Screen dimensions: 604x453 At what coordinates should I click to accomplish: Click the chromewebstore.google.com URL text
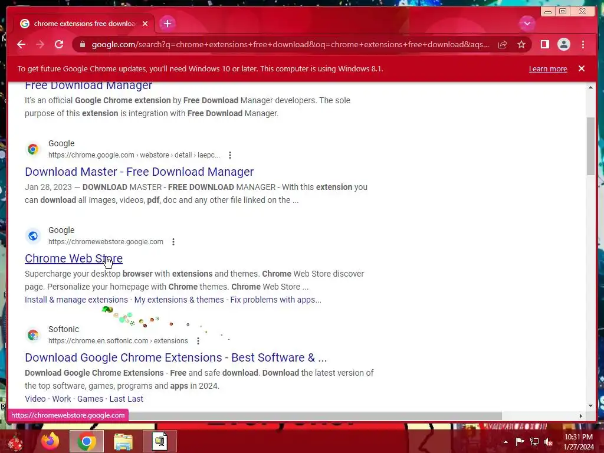point(106,242)
